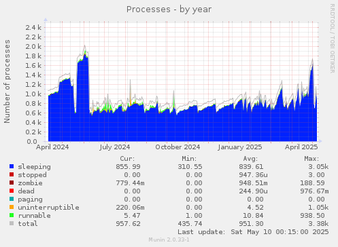Click the 'Min:' column header
Image resolution: width=338 pixels, height=247 pixels.
pyautogui.click(x=189, y=159)
